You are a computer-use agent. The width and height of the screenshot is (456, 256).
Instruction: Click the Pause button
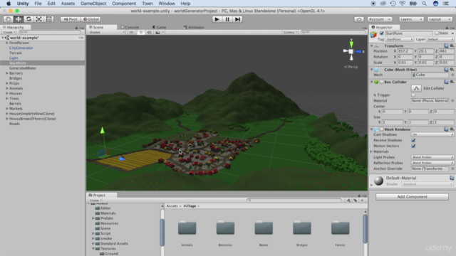coord(227,19)
